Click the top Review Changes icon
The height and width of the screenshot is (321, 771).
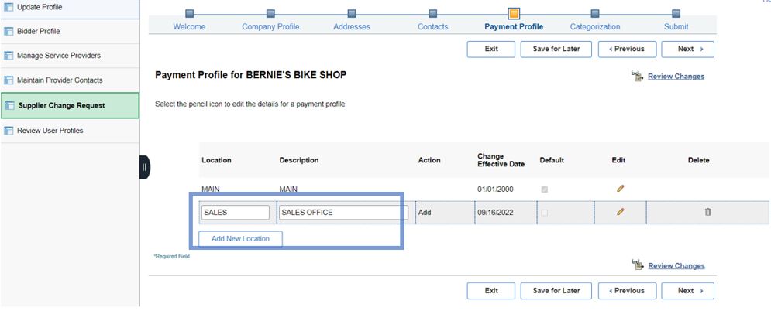tap(637, 76)
